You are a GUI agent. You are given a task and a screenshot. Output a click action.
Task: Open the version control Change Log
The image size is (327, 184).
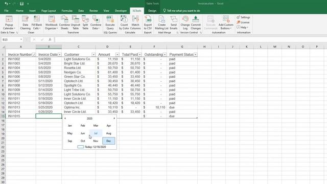pos(185,22)
